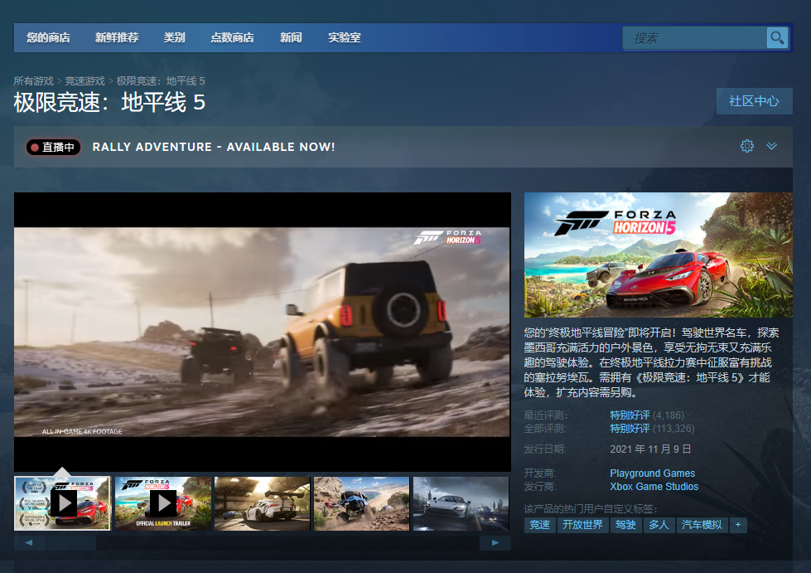Select the silver car night screenshot
This screenshot has width=811, height=573.
tap(461, 503)
